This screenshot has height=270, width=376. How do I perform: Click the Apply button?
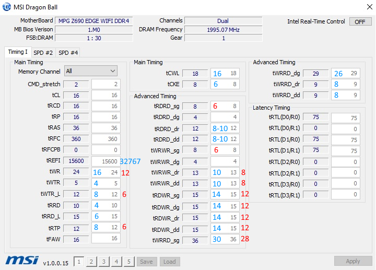click(x=353, y=261)
